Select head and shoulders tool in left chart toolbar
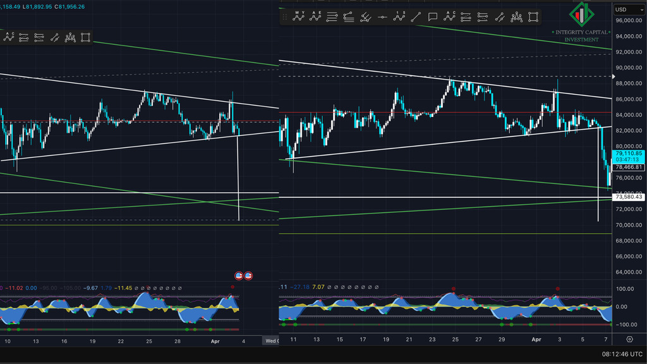 [x=70, y=38]
